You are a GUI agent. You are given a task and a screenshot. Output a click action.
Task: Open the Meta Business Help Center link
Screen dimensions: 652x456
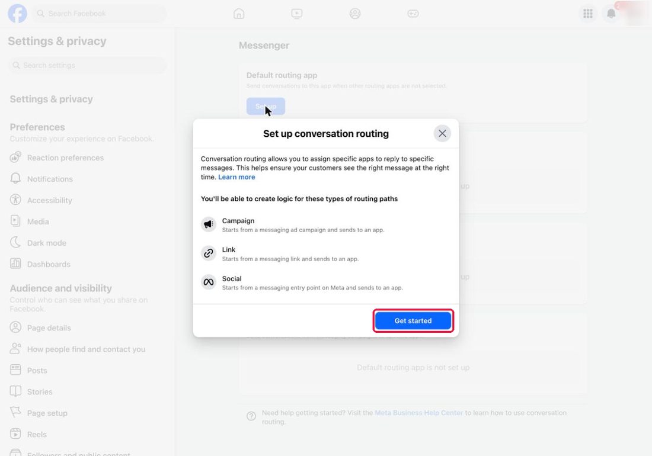[x=418, y=413]
